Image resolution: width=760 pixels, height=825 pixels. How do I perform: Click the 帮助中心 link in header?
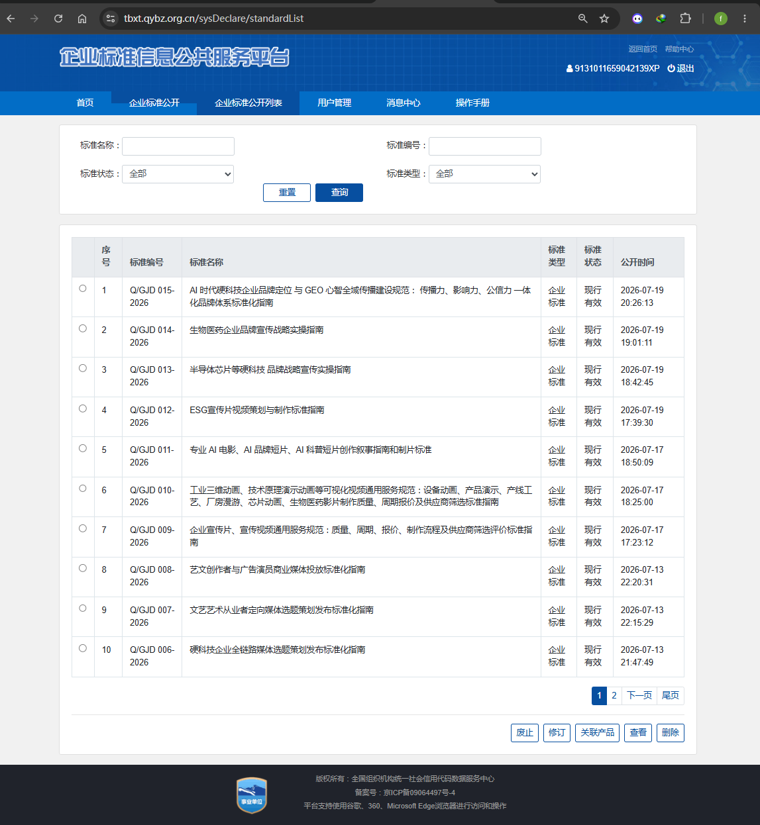679,49
